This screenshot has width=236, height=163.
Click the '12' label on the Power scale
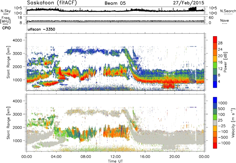(220, 69)
